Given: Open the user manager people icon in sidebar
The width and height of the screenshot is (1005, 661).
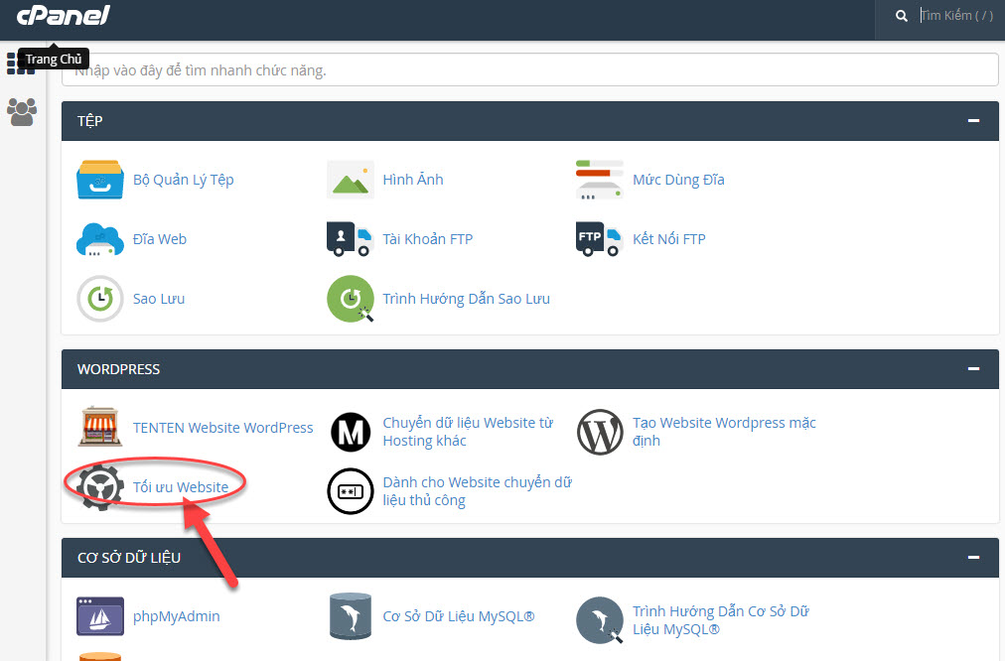Looking at the screenshot, I should click(22, 112).
